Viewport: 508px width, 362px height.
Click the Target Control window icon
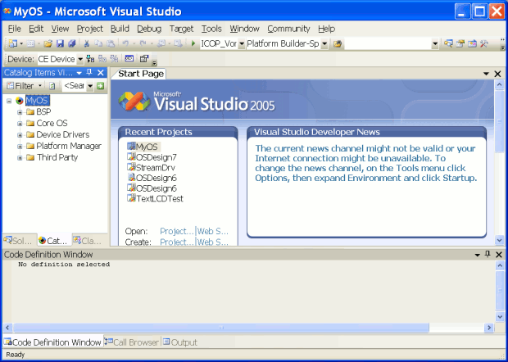point(129,59)
